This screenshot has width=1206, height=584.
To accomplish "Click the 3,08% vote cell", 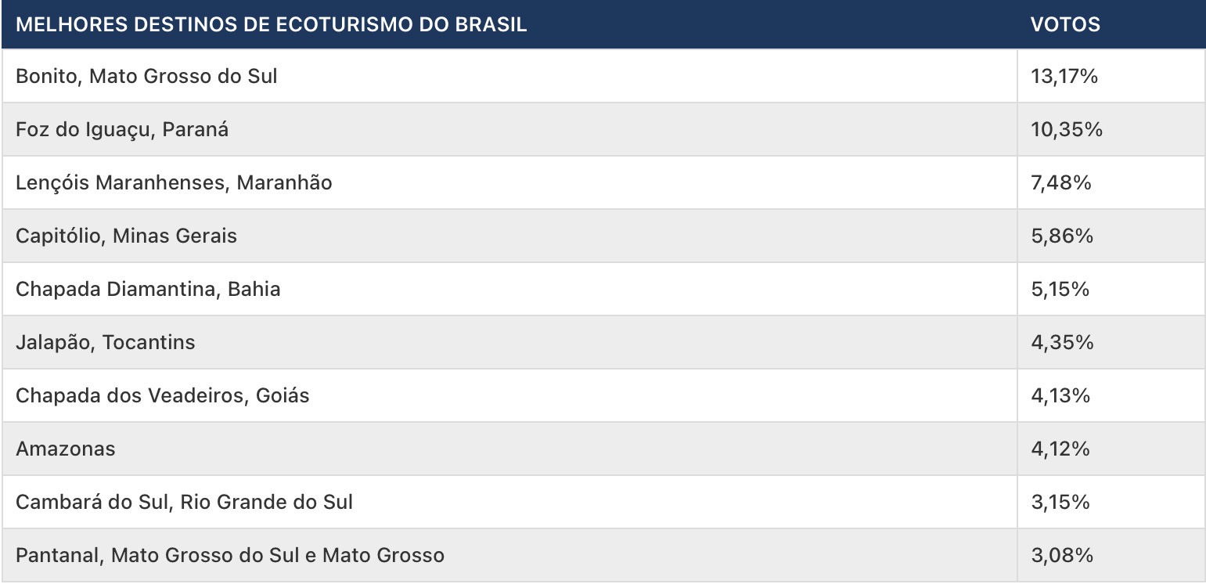I will coord(1061,555).
